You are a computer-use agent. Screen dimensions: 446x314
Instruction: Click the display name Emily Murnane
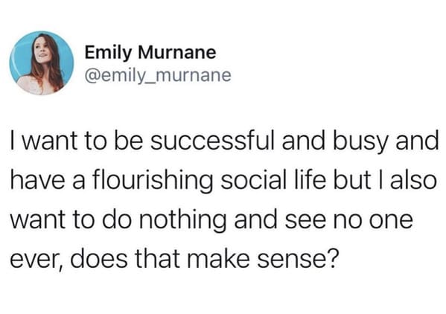click(150, 53)
